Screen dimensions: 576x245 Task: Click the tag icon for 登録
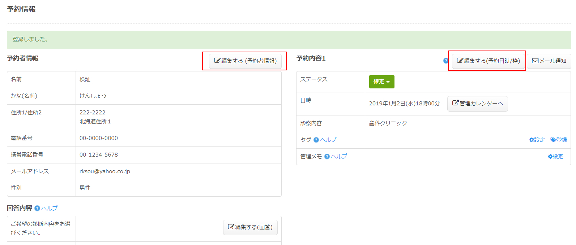click(553, 140)
